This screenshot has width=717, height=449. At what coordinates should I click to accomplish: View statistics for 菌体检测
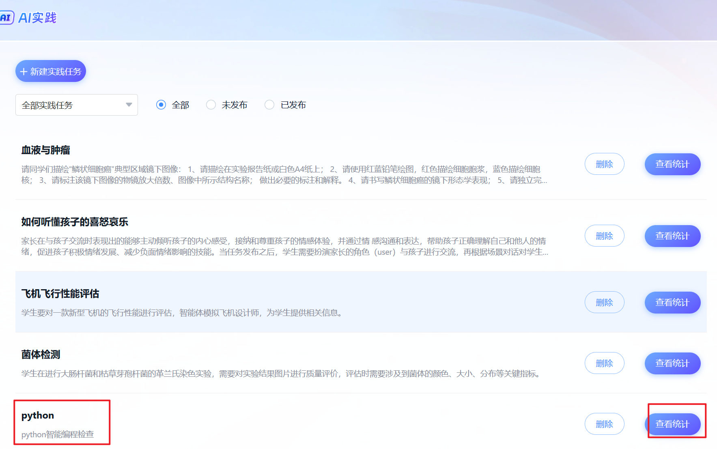click(x=672, y=363)
